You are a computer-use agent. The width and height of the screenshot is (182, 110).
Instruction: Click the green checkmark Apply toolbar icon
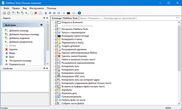pyautogui.click(x=4, y=13)
